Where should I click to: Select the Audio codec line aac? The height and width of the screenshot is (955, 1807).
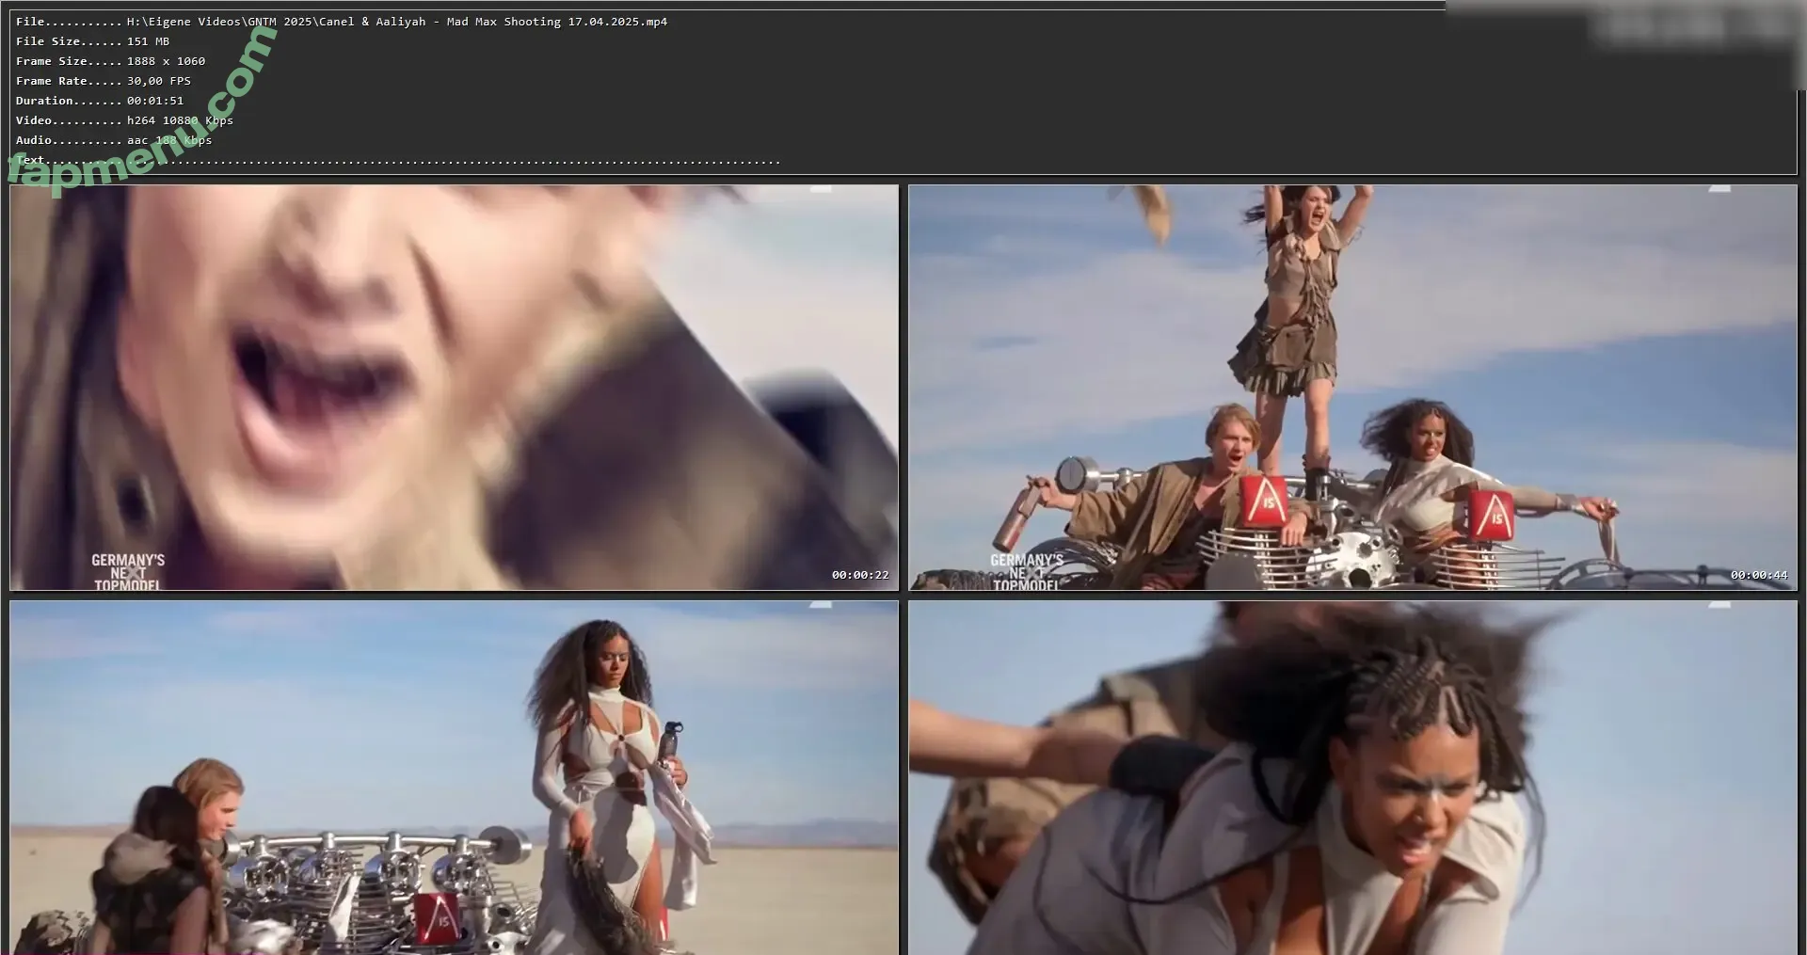coord(169,140)
